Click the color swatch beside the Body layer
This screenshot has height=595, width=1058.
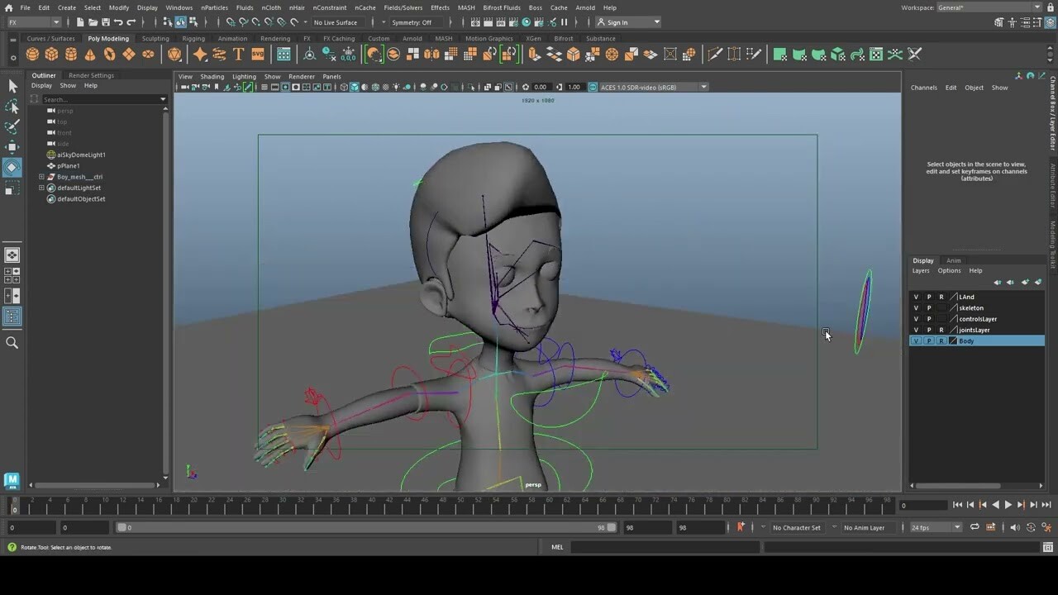(953, 340)
